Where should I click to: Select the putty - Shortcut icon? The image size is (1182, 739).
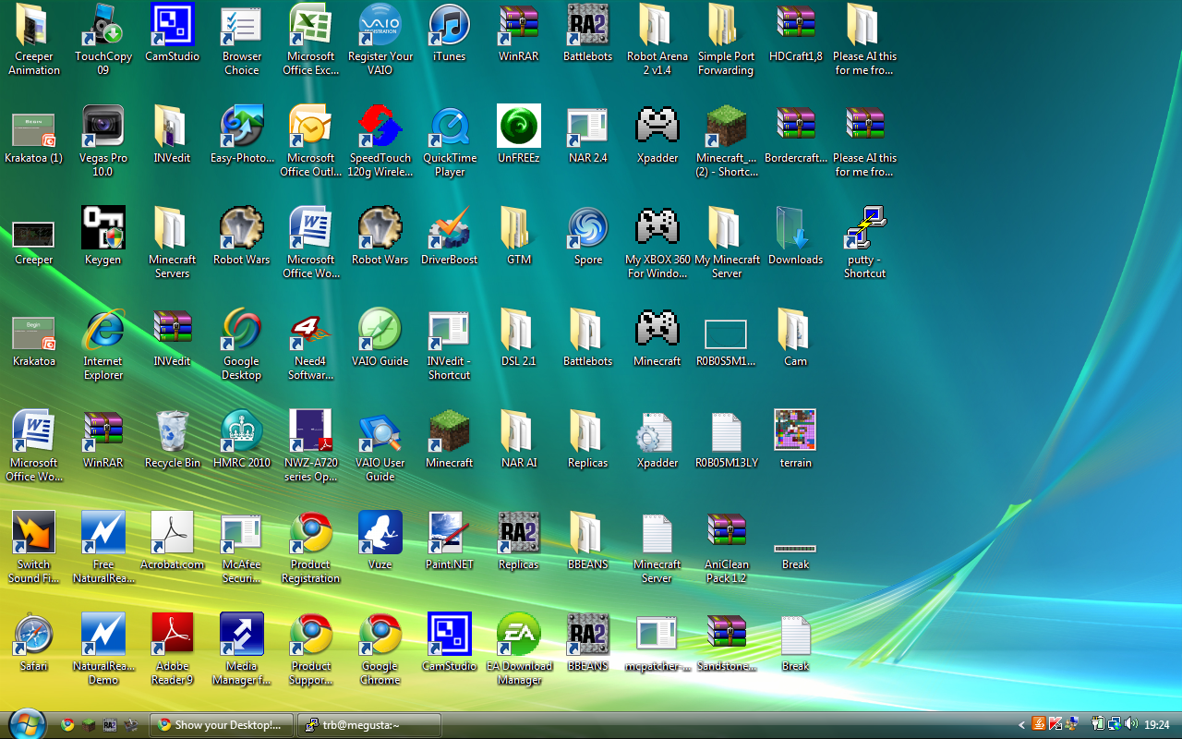[865, 228]
